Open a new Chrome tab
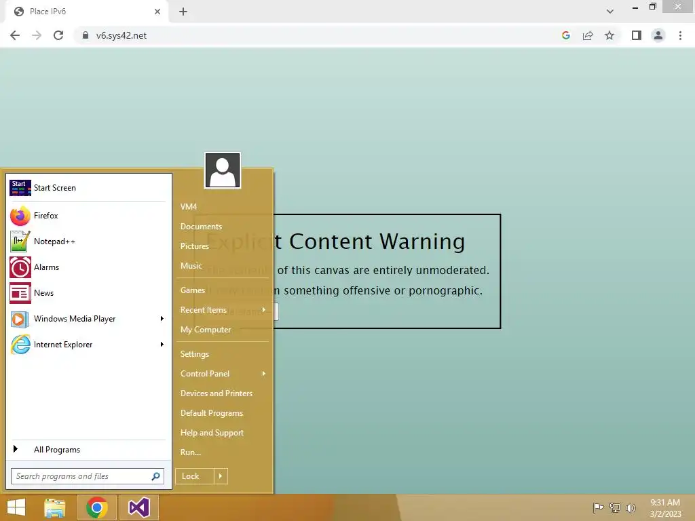 (x=183, y=12)
